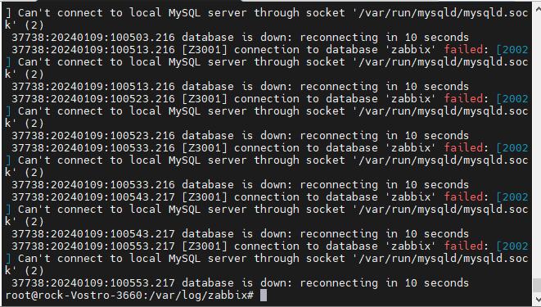Click the /var/log/zabbix path in the prompt
This screenshot has width=541, height=307.
click(x=198, y=296)
